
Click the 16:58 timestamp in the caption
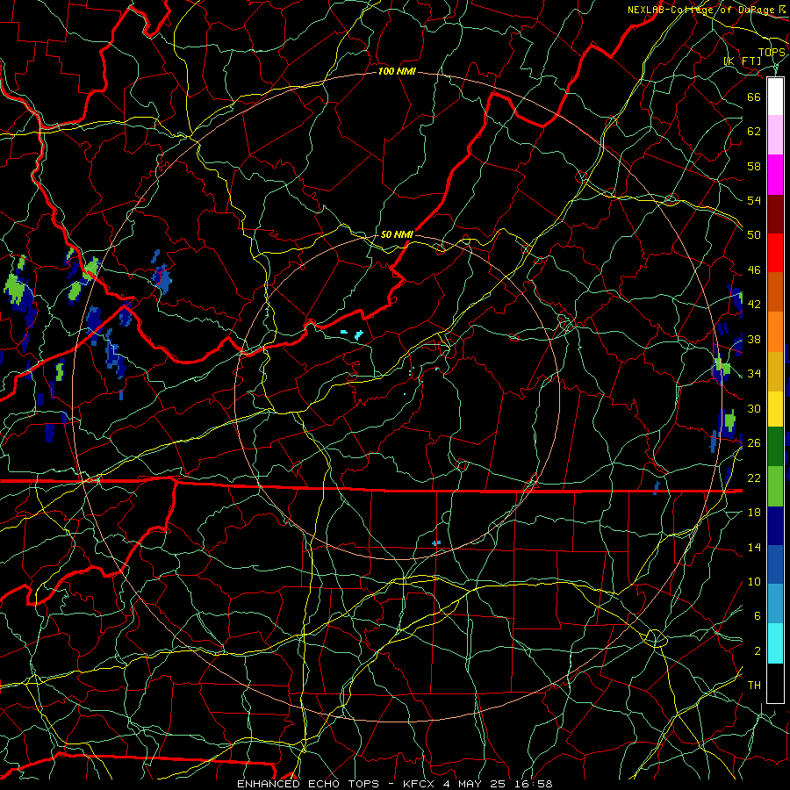pos(534,784)
